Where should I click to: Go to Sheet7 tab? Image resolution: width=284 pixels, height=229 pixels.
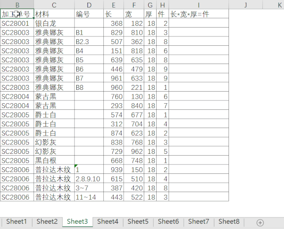click(198, 221)
